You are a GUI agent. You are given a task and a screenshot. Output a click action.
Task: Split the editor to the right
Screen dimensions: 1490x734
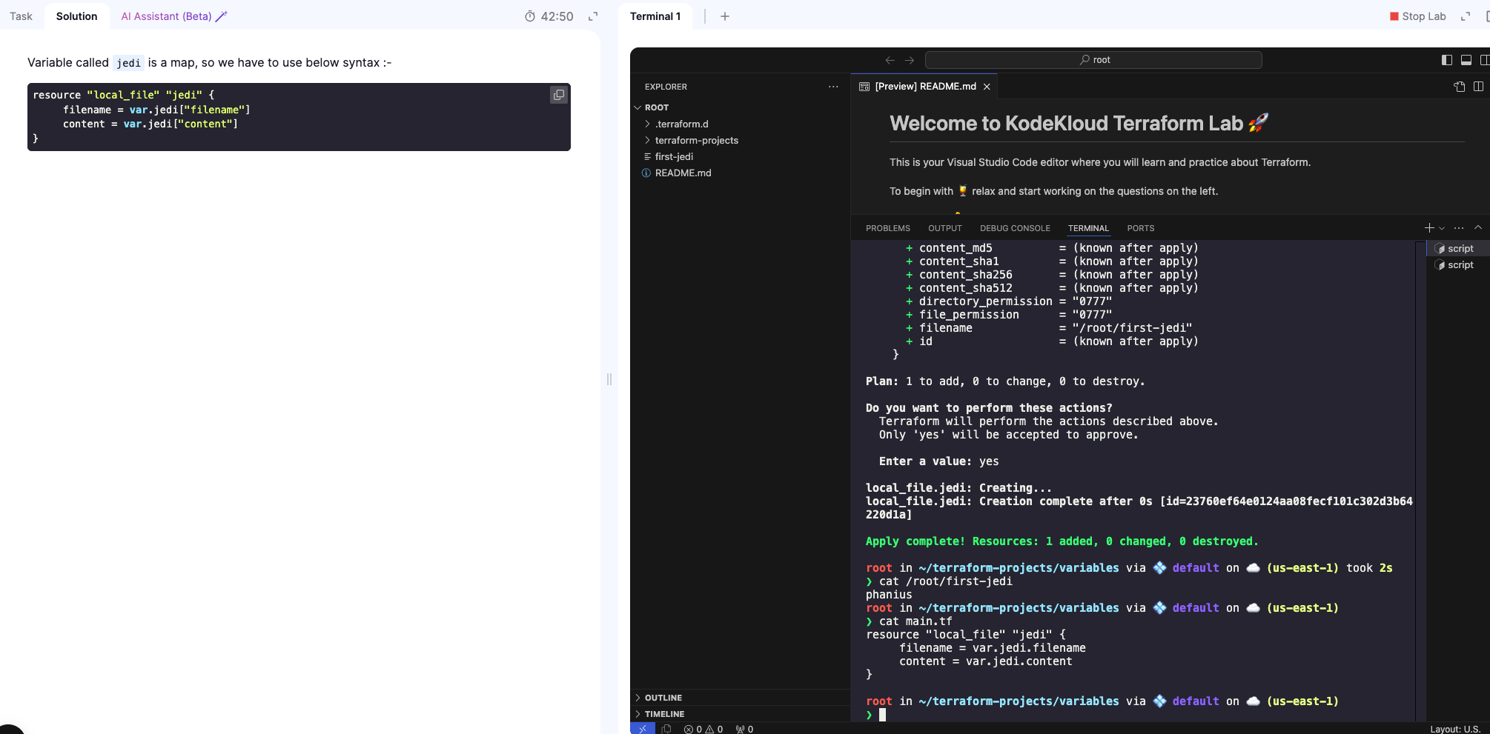[x=1479, y=87]
